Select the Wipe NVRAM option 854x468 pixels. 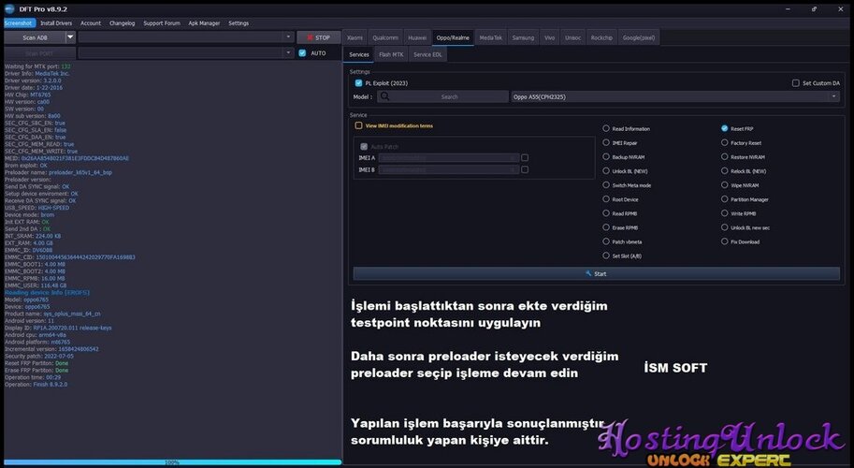(x=724, y=185)
